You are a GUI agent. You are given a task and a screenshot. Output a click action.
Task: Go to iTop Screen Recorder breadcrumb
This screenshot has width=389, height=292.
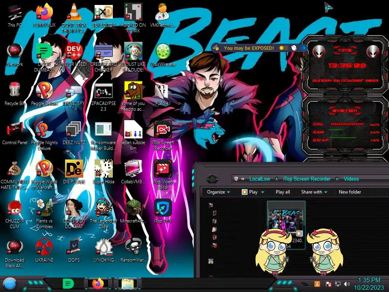[307, 179]
